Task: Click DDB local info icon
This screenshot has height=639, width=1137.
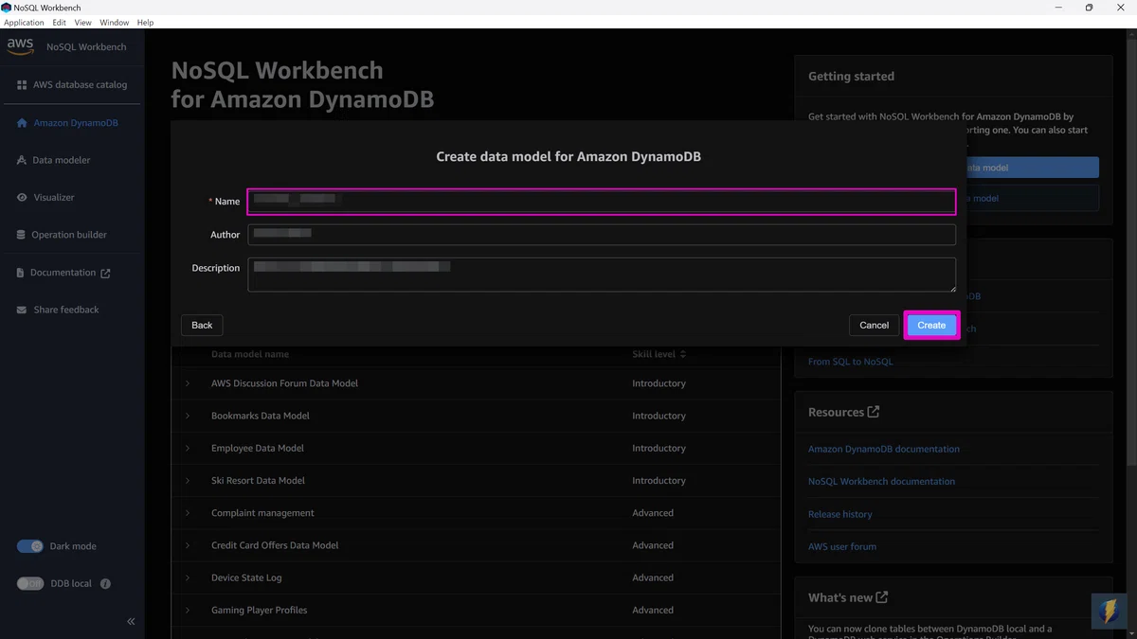Action: pos(105,584)
